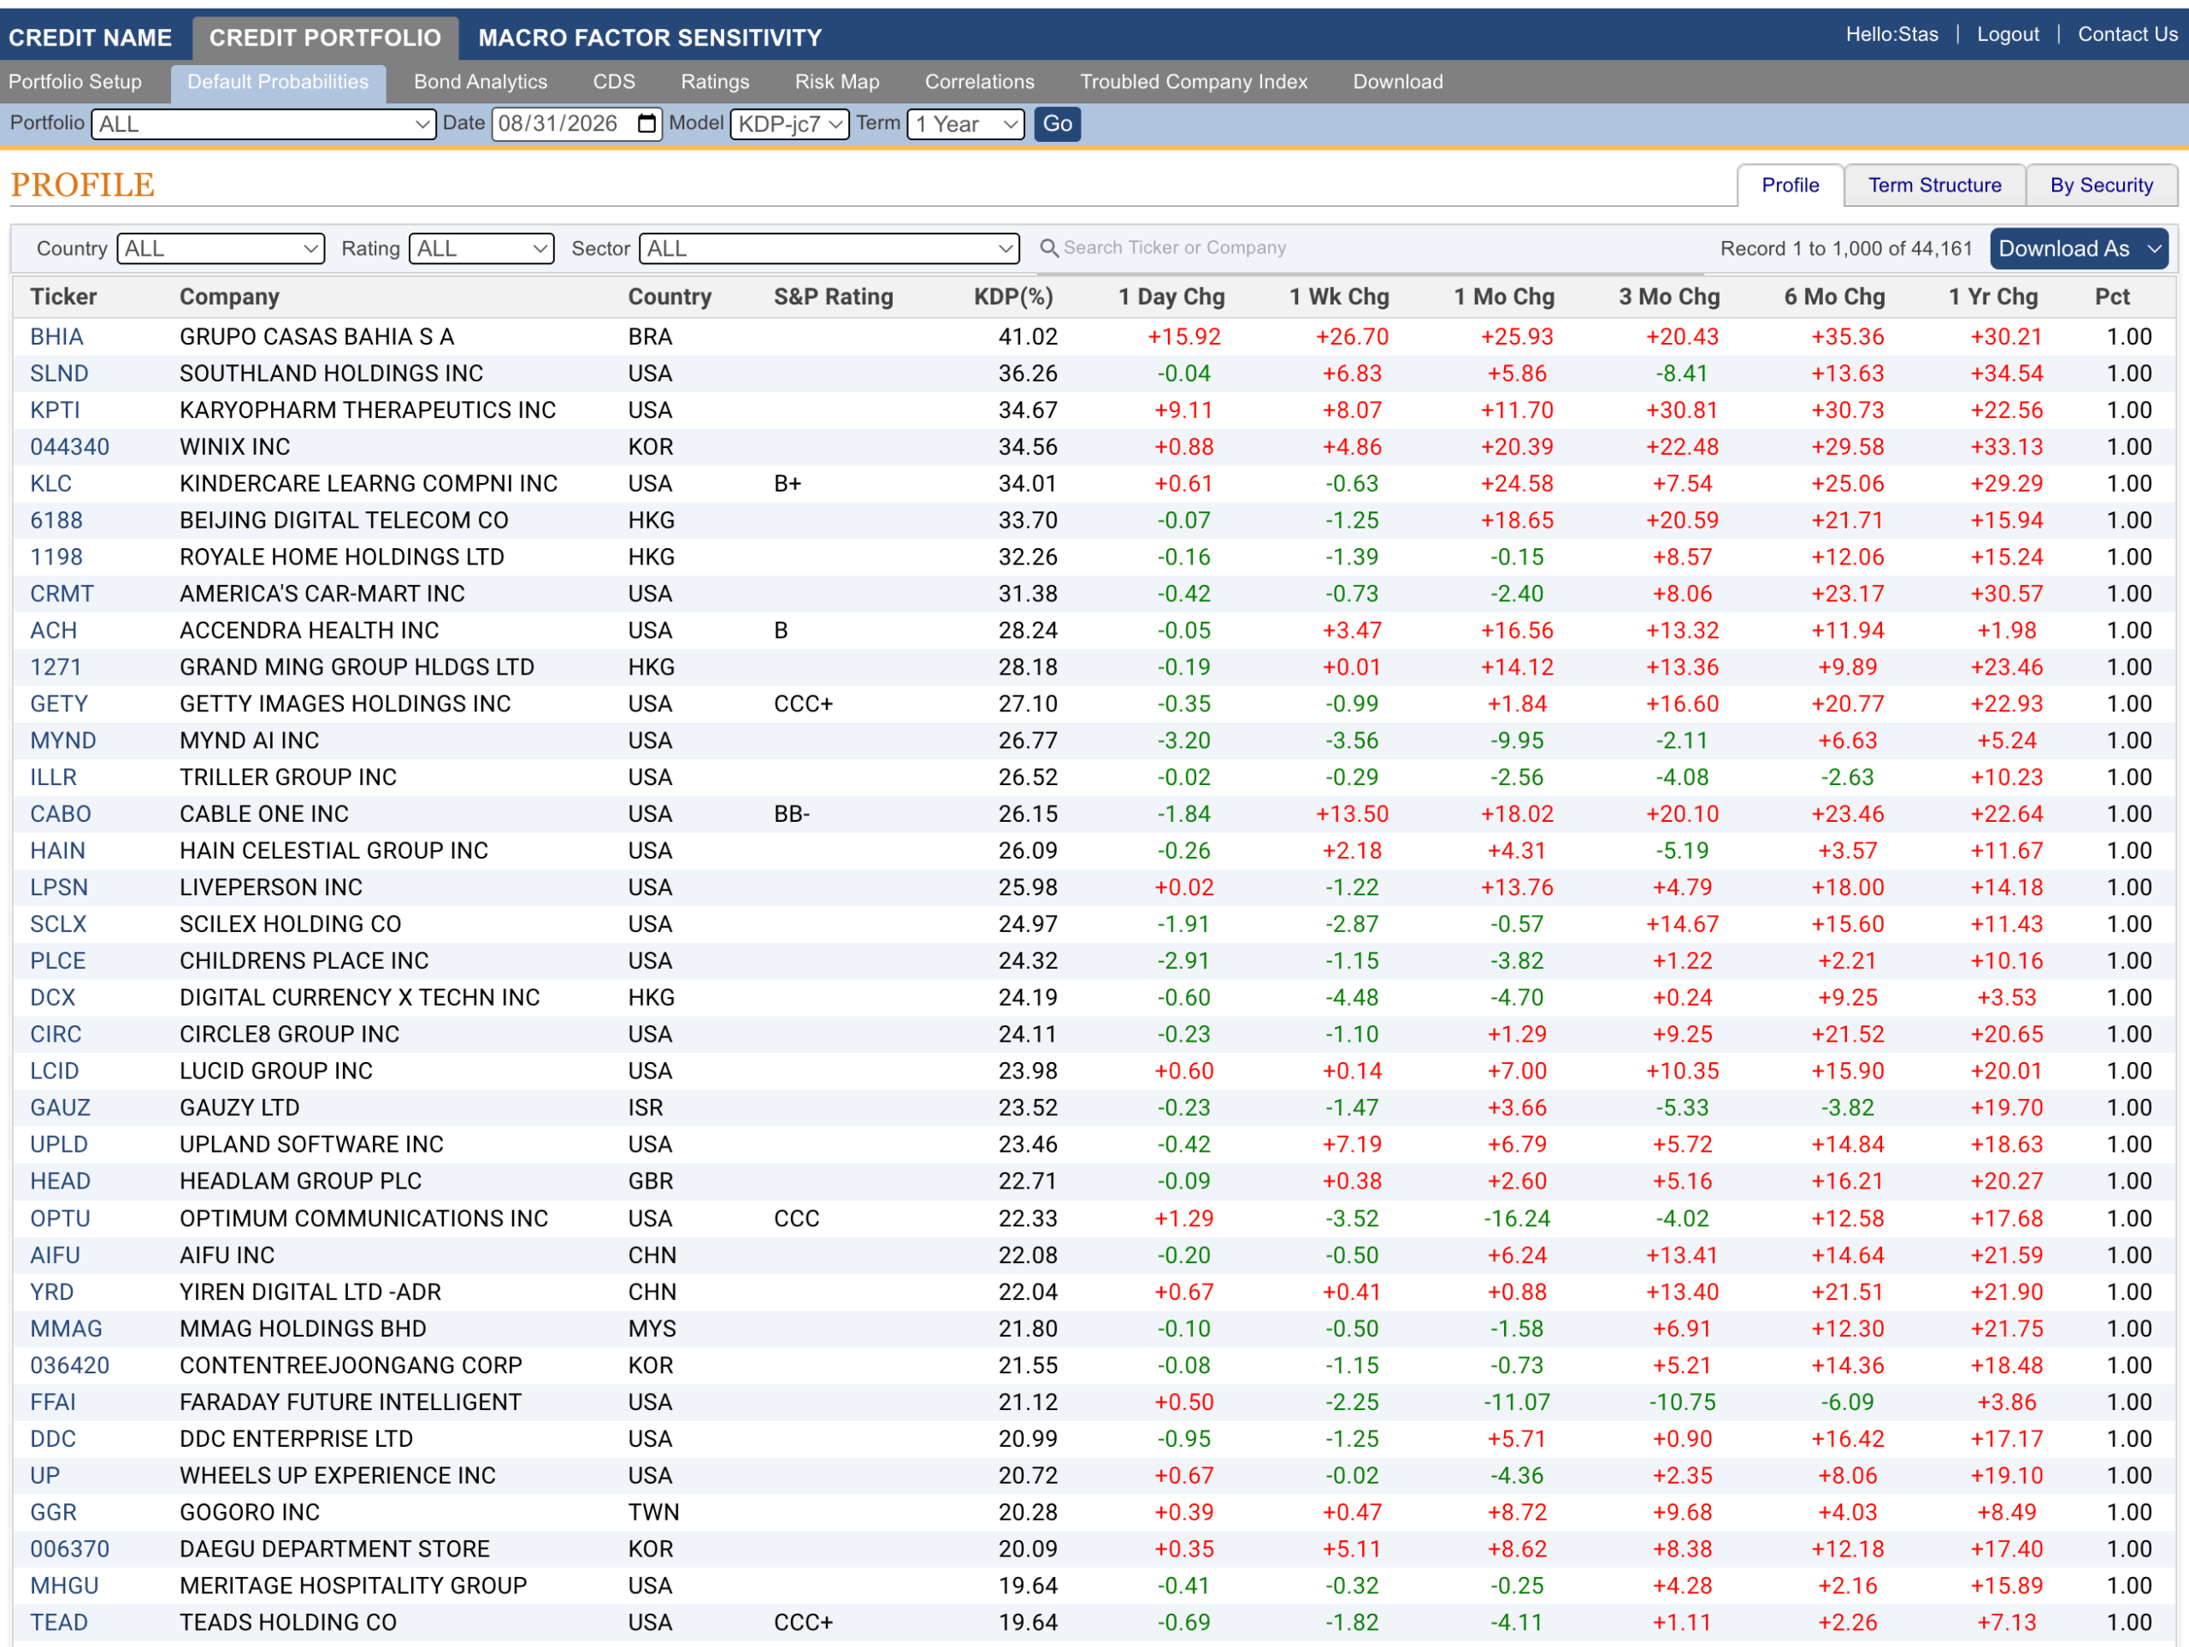Expand the Rating filter dropdown
The width and height of the screenshot is (2189, 1647).
click(482, 249)
